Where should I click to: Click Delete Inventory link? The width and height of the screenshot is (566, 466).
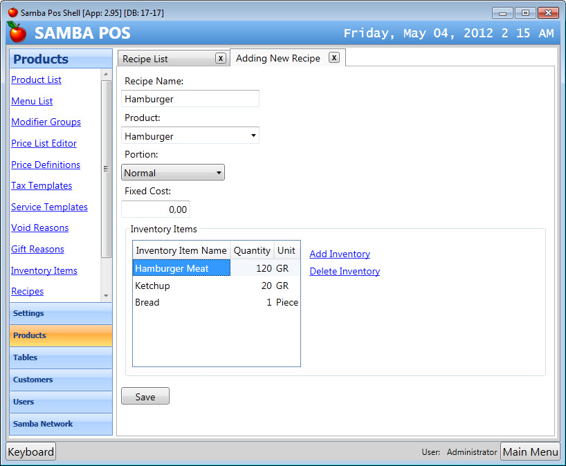345,271
